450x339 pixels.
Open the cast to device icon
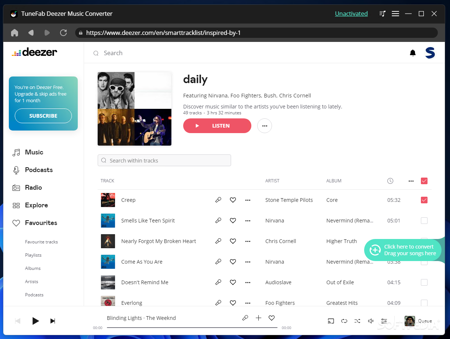tap(331, 321)
